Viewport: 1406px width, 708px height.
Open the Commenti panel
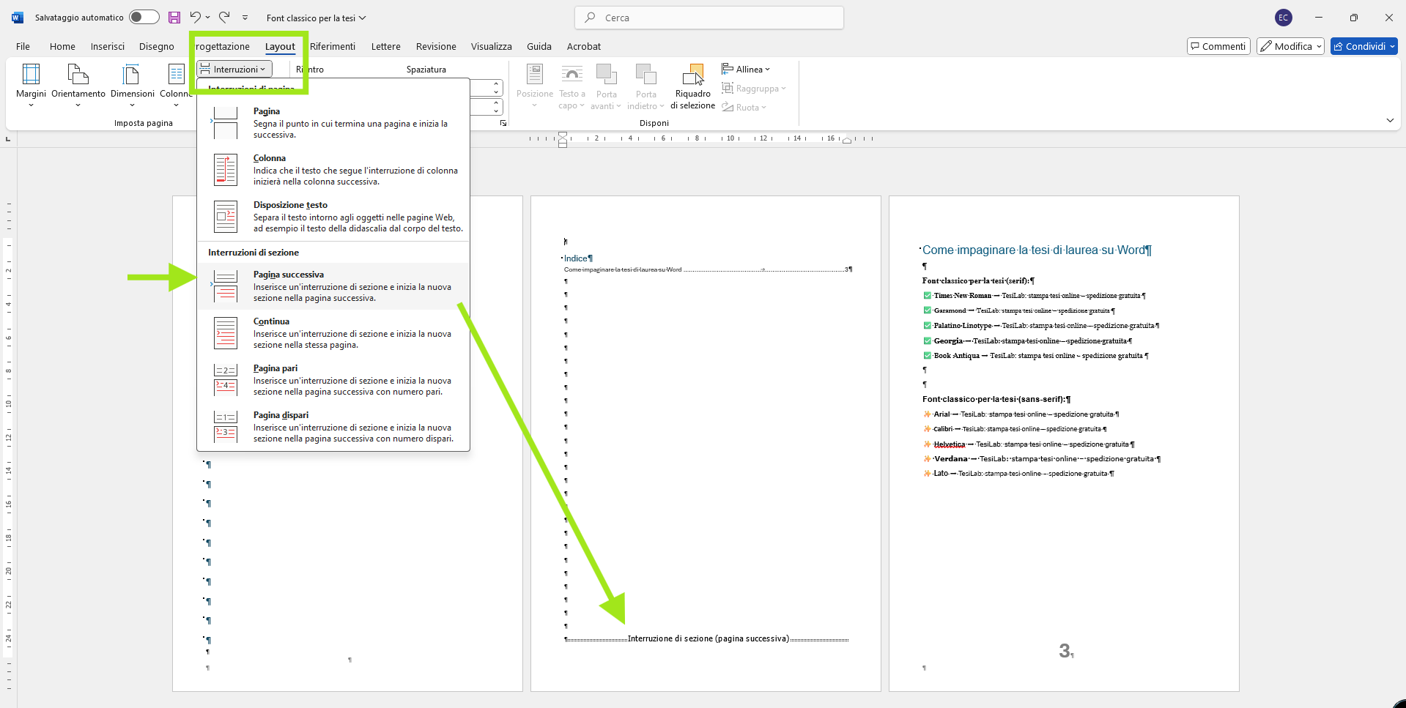(1218, 45)
